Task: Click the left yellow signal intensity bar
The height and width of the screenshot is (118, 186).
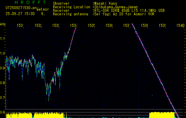Action: click(x=35, y=115)
